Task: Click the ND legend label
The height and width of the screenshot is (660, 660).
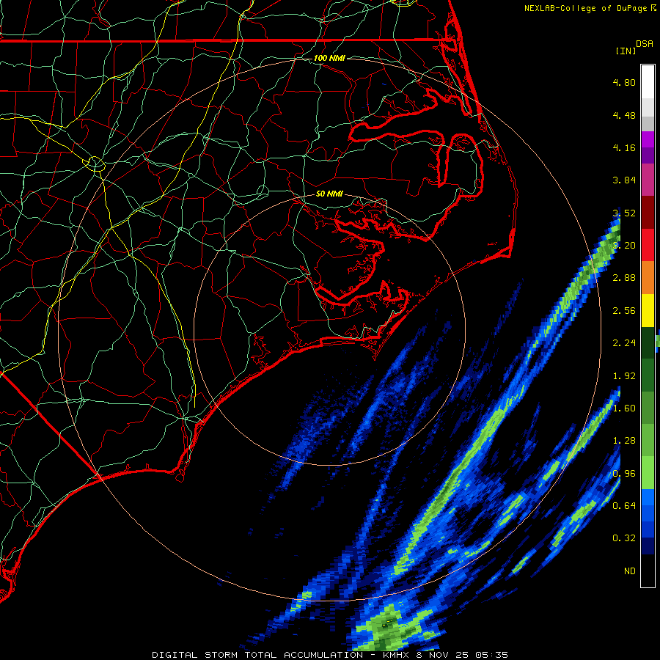Action: point(630,571)
